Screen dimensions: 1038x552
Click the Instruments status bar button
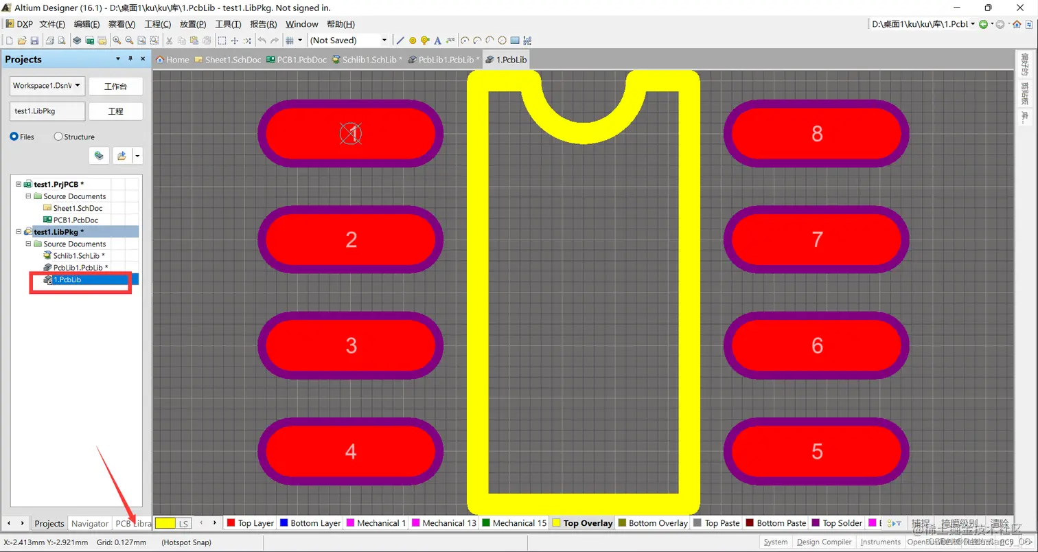coord(881,542)
